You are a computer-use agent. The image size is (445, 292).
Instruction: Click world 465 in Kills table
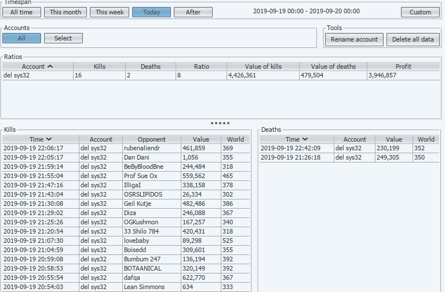coord(228,176)
